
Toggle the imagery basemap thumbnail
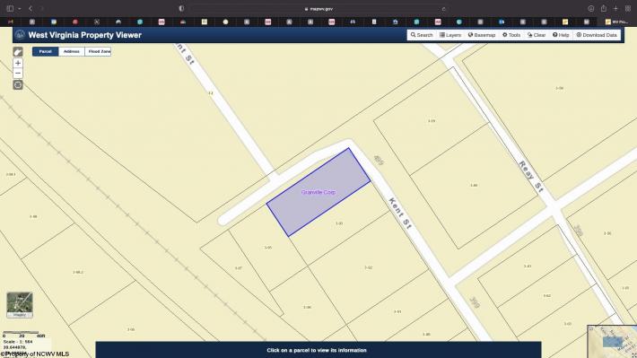[x=20, y=305]
